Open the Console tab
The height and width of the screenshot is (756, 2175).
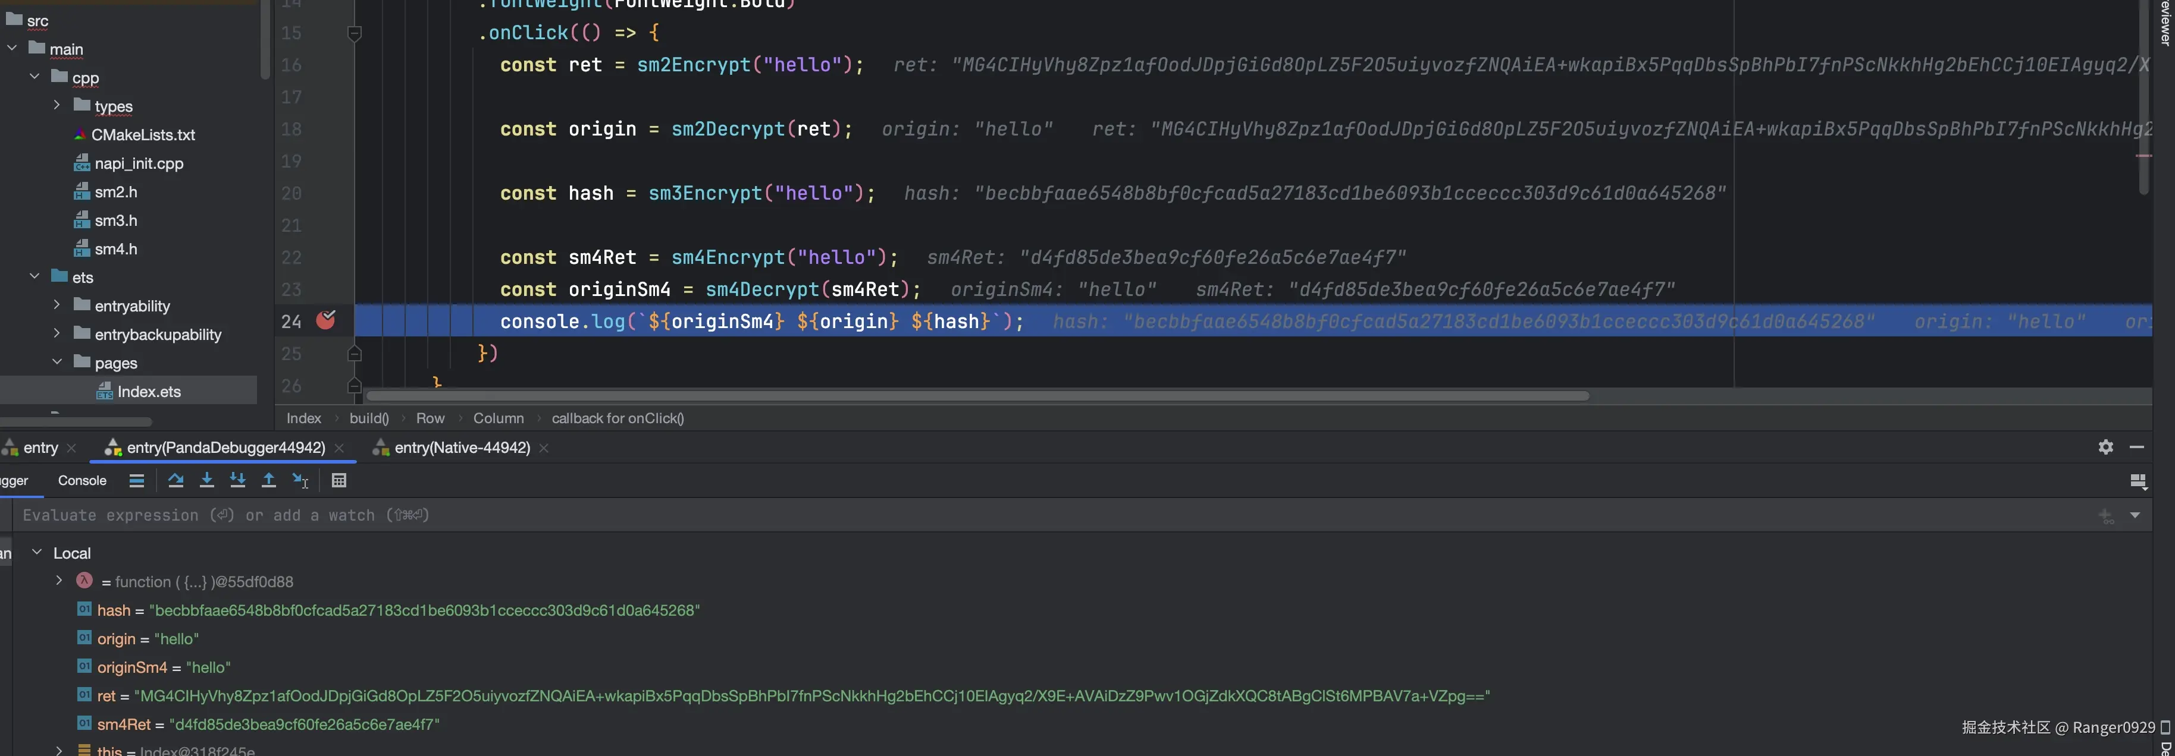(x=82, y=480)
